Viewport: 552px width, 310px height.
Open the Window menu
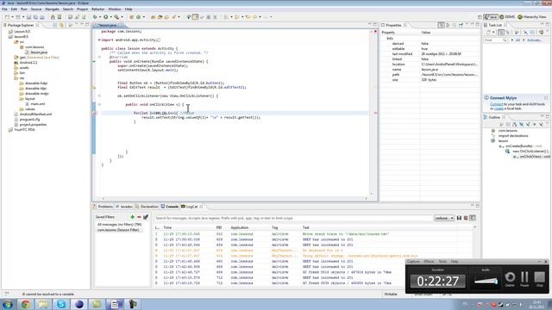pyautogui.click(x=115, y=9)
